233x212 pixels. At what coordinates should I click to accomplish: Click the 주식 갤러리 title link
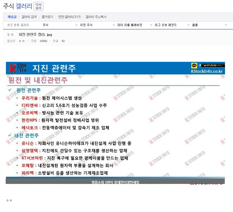(x=18, y=6)
